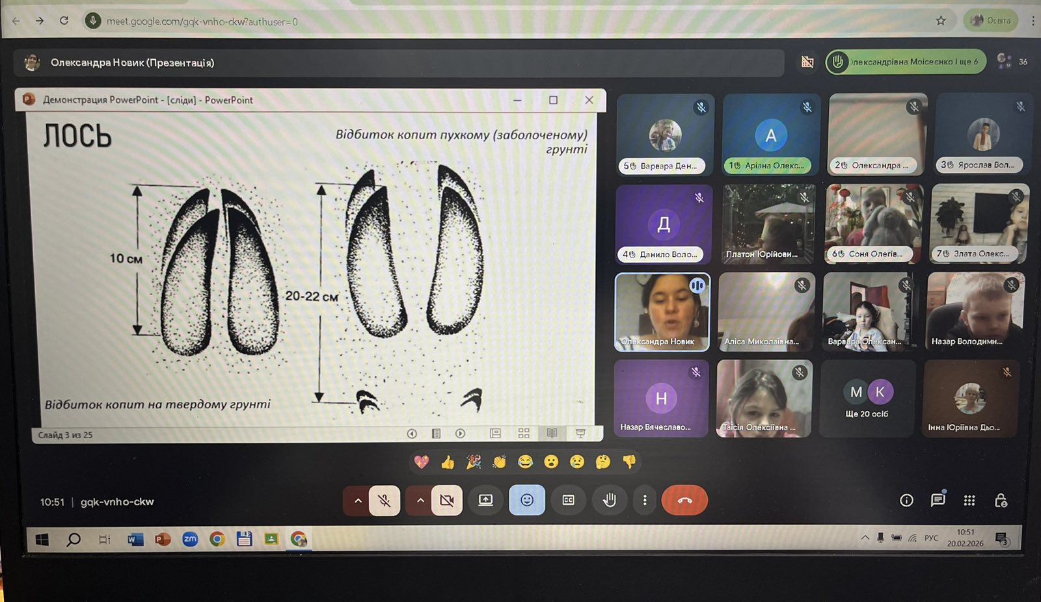Image resolution: width=1041 pixels, height=602 pixels.
Task: Click the browser address bar URL
Action: coord(202,21)
